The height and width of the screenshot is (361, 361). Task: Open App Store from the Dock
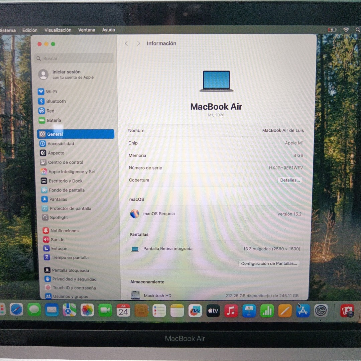coord(303,311)
